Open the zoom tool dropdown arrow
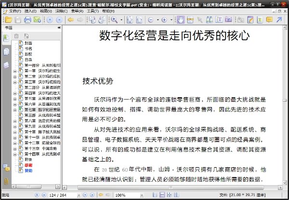Viewport: 289px width, 200px height. 121,20
